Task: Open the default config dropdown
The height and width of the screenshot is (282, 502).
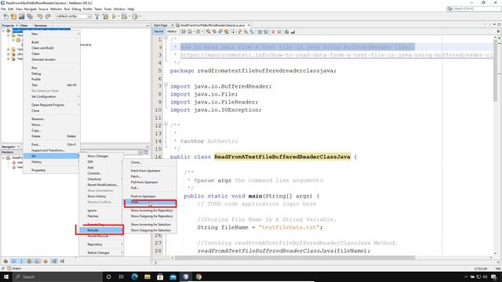Action: [74, 16]
